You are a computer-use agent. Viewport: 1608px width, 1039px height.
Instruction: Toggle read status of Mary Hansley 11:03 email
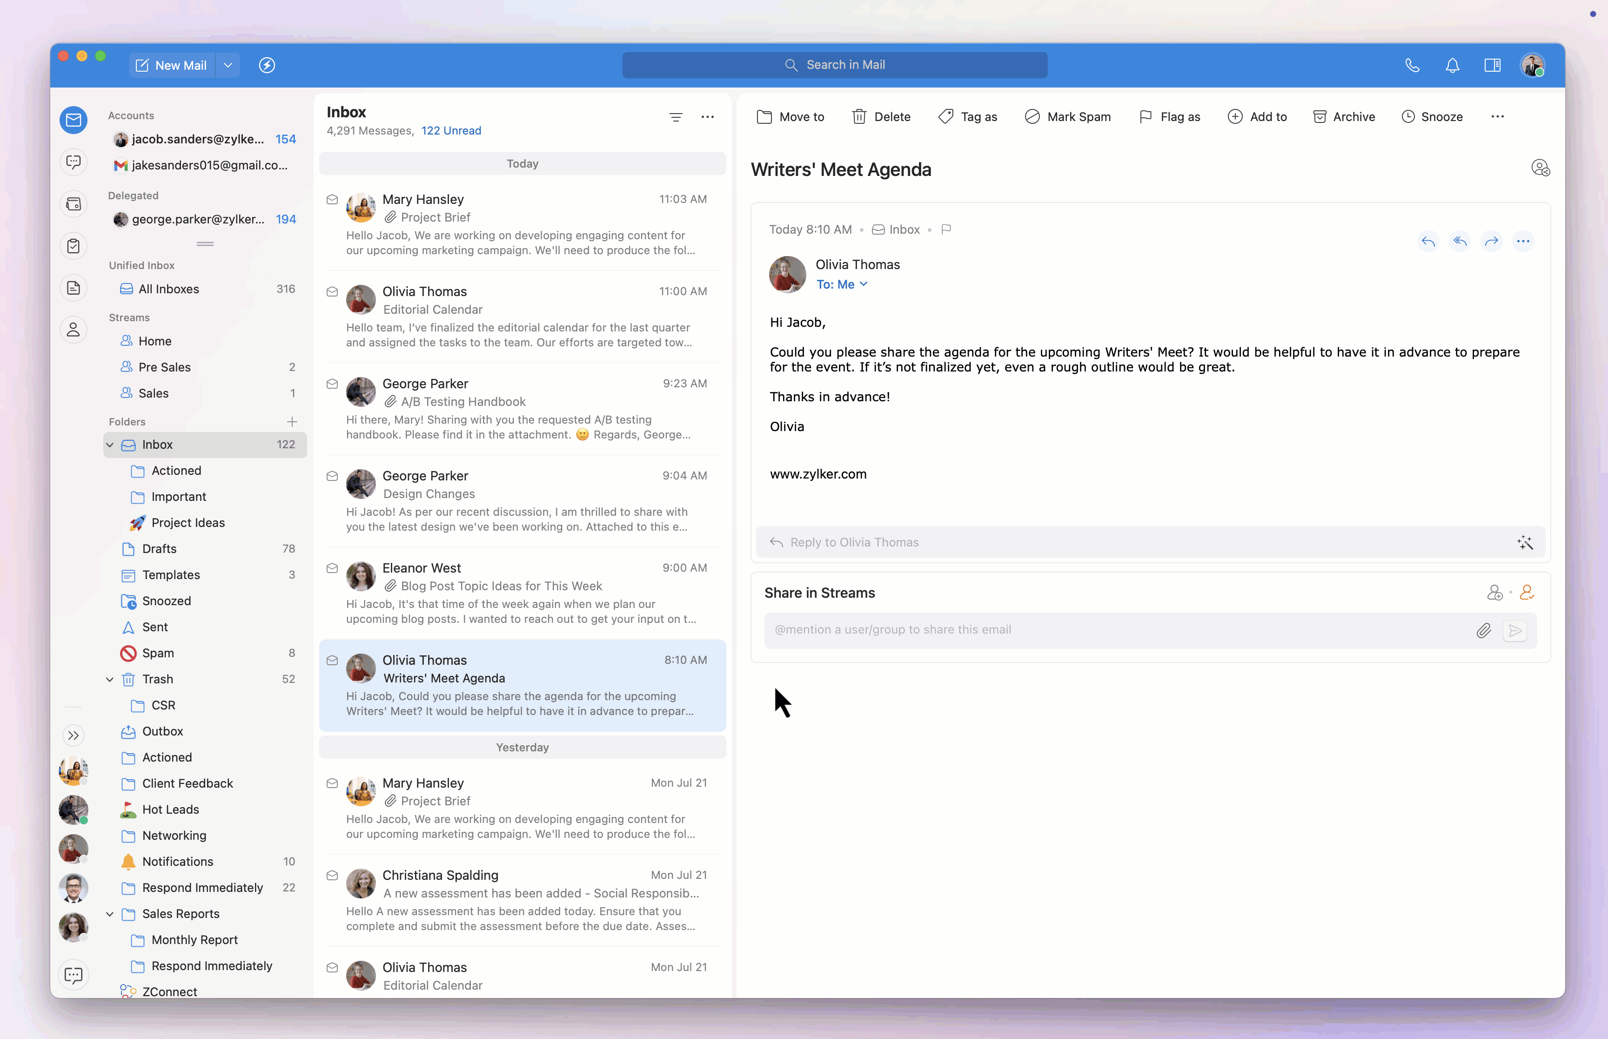(x=332, y=200)
